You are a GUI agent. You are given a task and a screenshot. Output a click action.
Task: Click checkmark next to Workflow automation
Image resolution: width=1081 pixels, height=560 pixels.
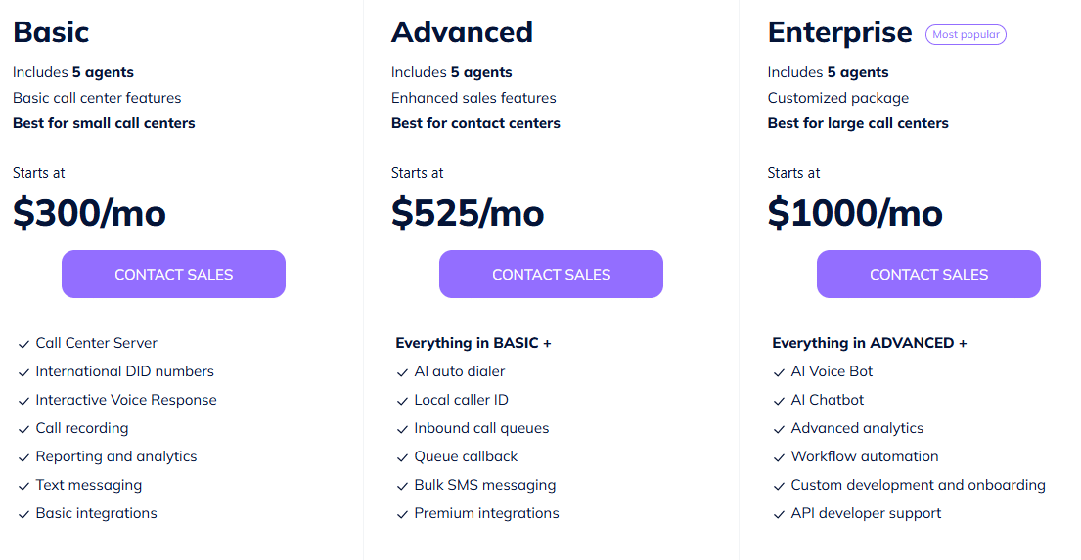(779, 457)
